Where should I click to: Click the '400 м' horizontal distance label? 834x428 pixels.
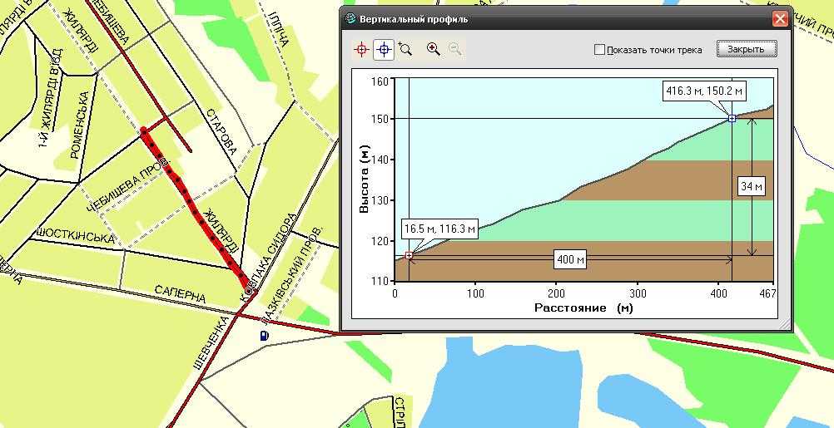[x=570, y=260]
